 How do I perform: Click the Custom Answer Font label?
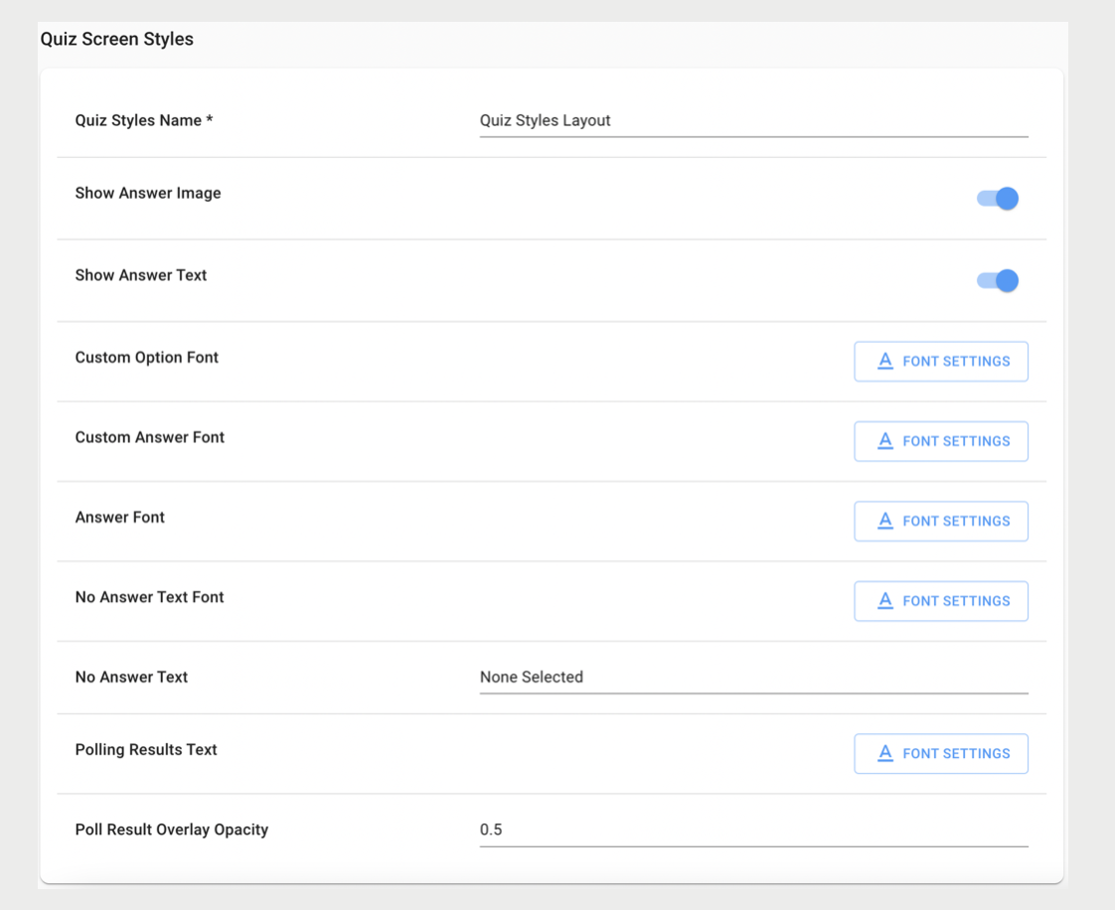click(x=149, y=437)
